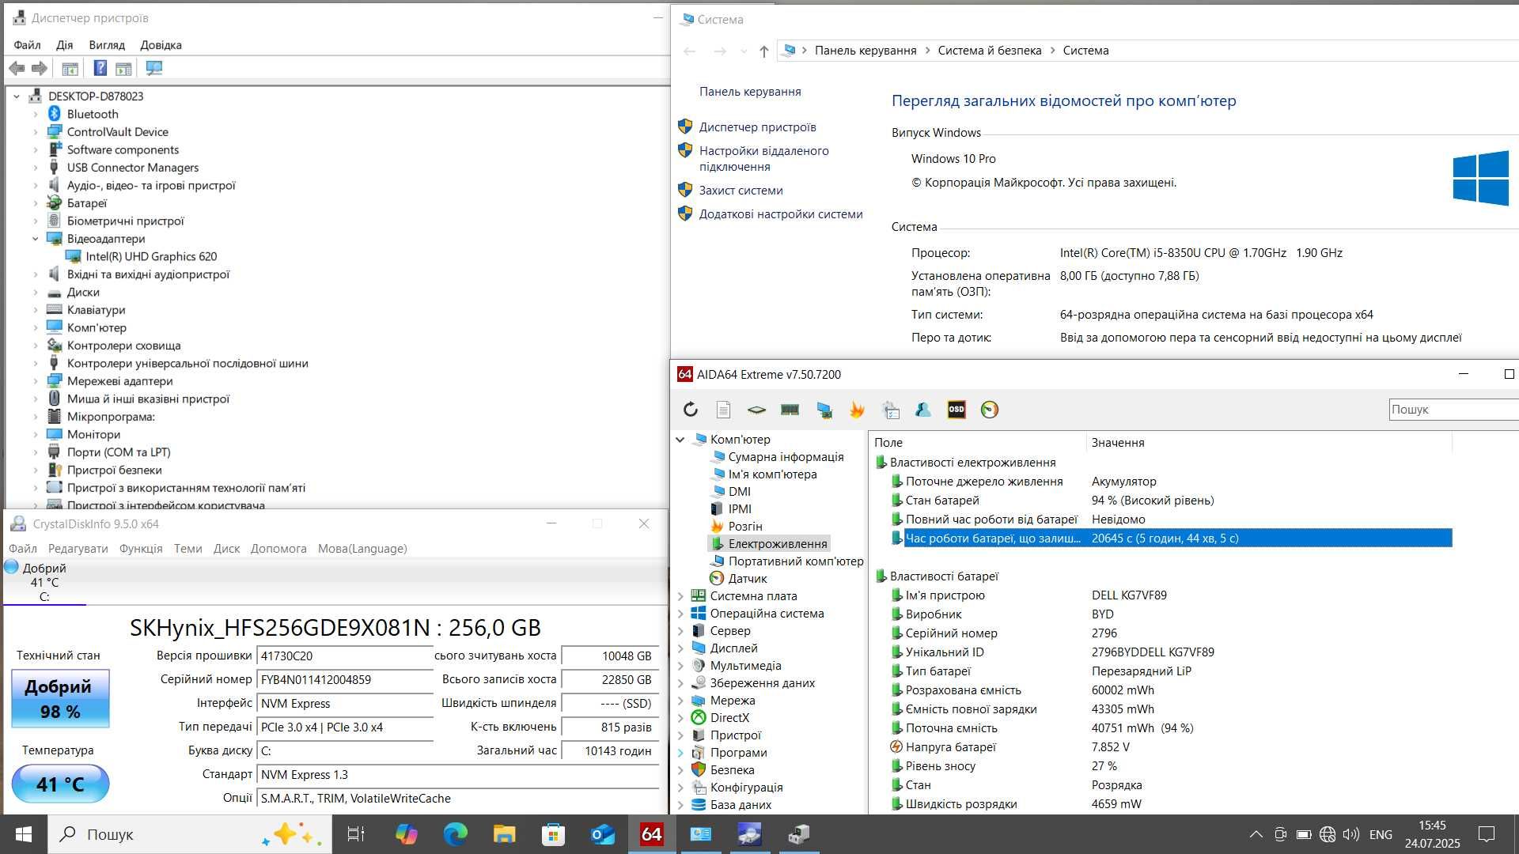Screen dimensions: 1519x854
Task: Open the Теми menu in CrystalDiskInfo
Action: (188, 549)
